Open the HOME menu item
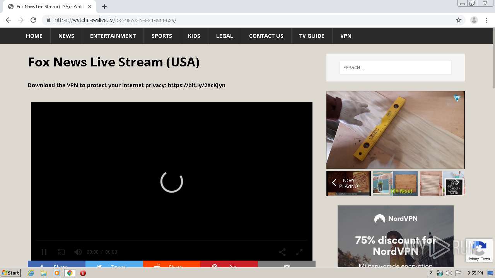 [34, 36]
